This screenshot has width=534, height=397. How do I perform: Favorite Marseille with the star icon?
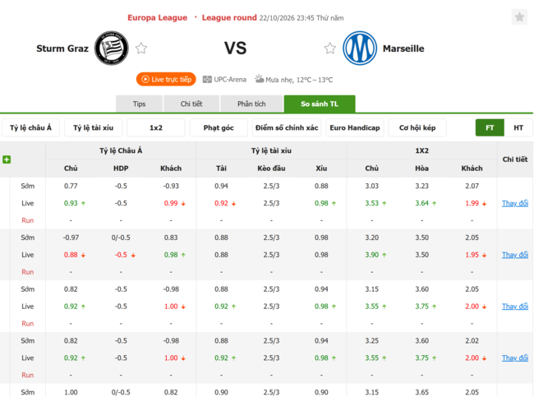329,48
